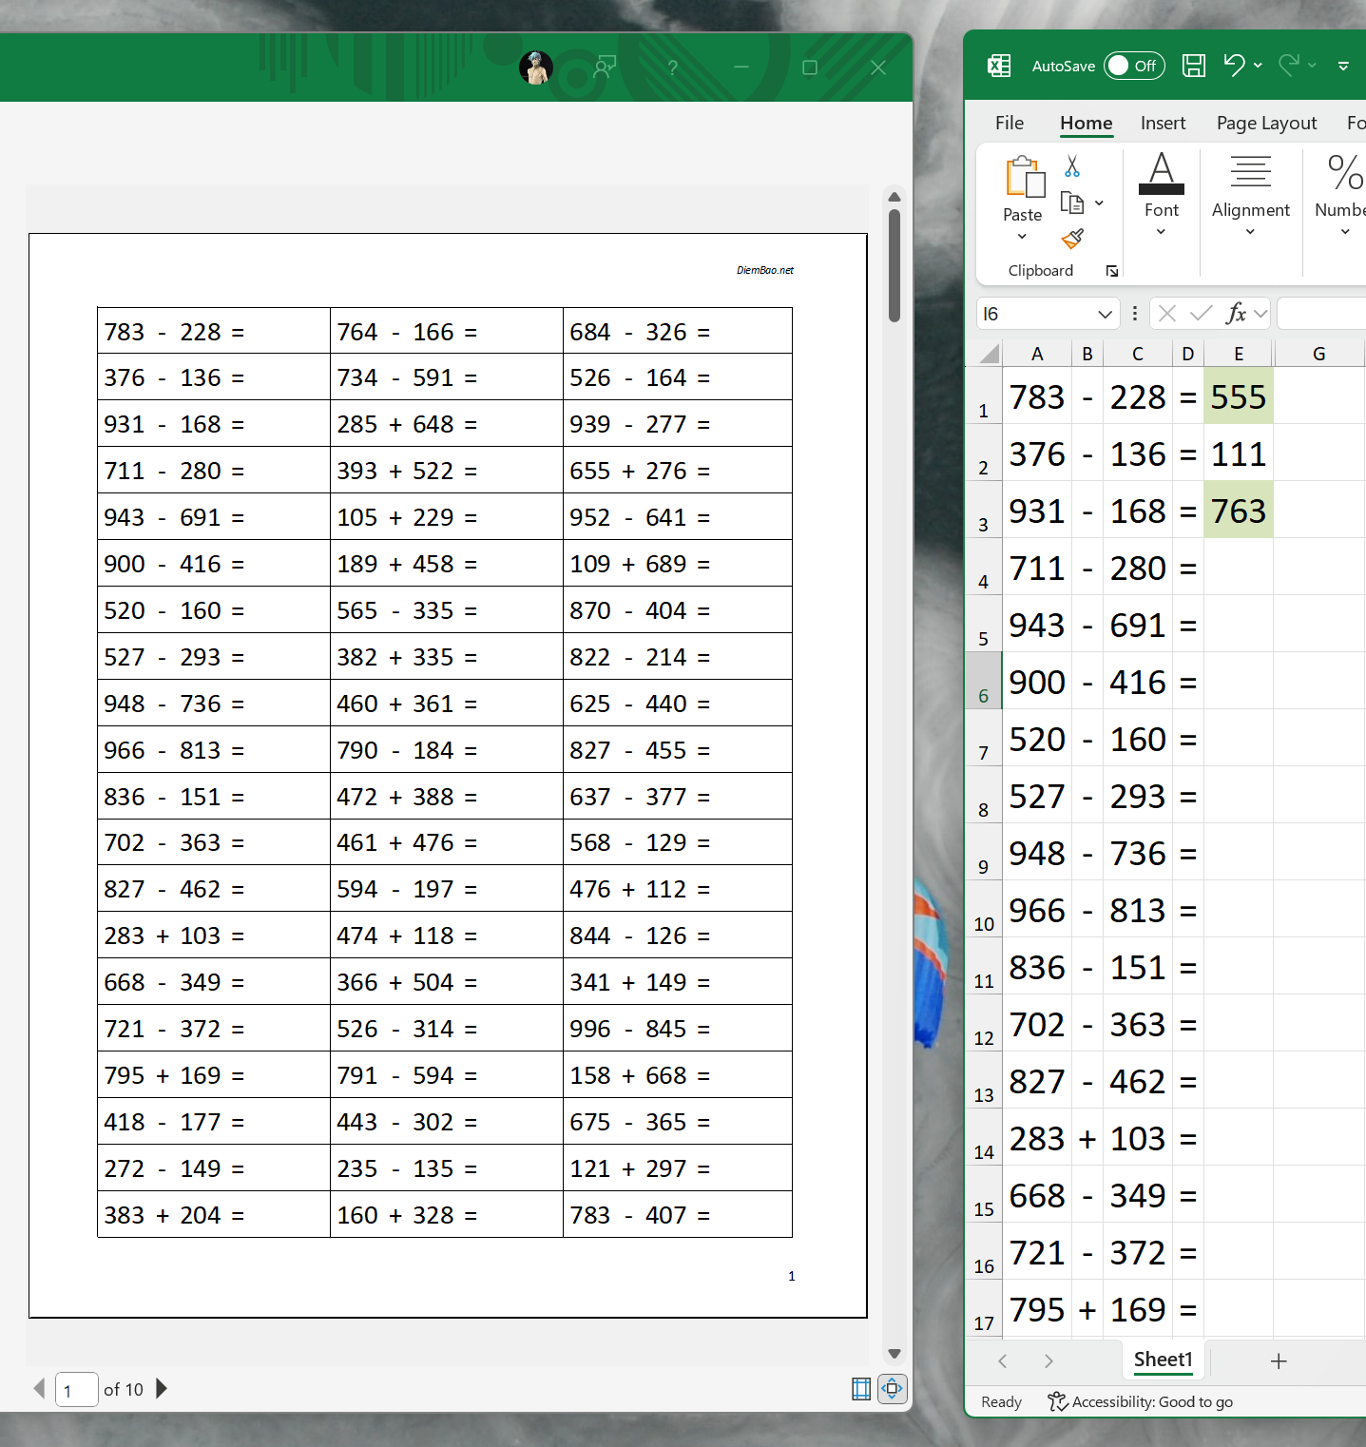The image size is (1366, 1447).
Task: Click the feedback person icon in green window
Action: tap(605, 68)
